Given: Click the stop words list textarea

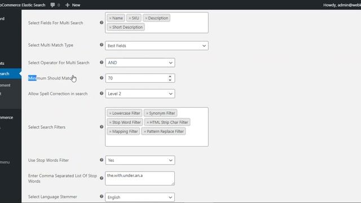Looking at the screenshot, I should tap(140, 178).
